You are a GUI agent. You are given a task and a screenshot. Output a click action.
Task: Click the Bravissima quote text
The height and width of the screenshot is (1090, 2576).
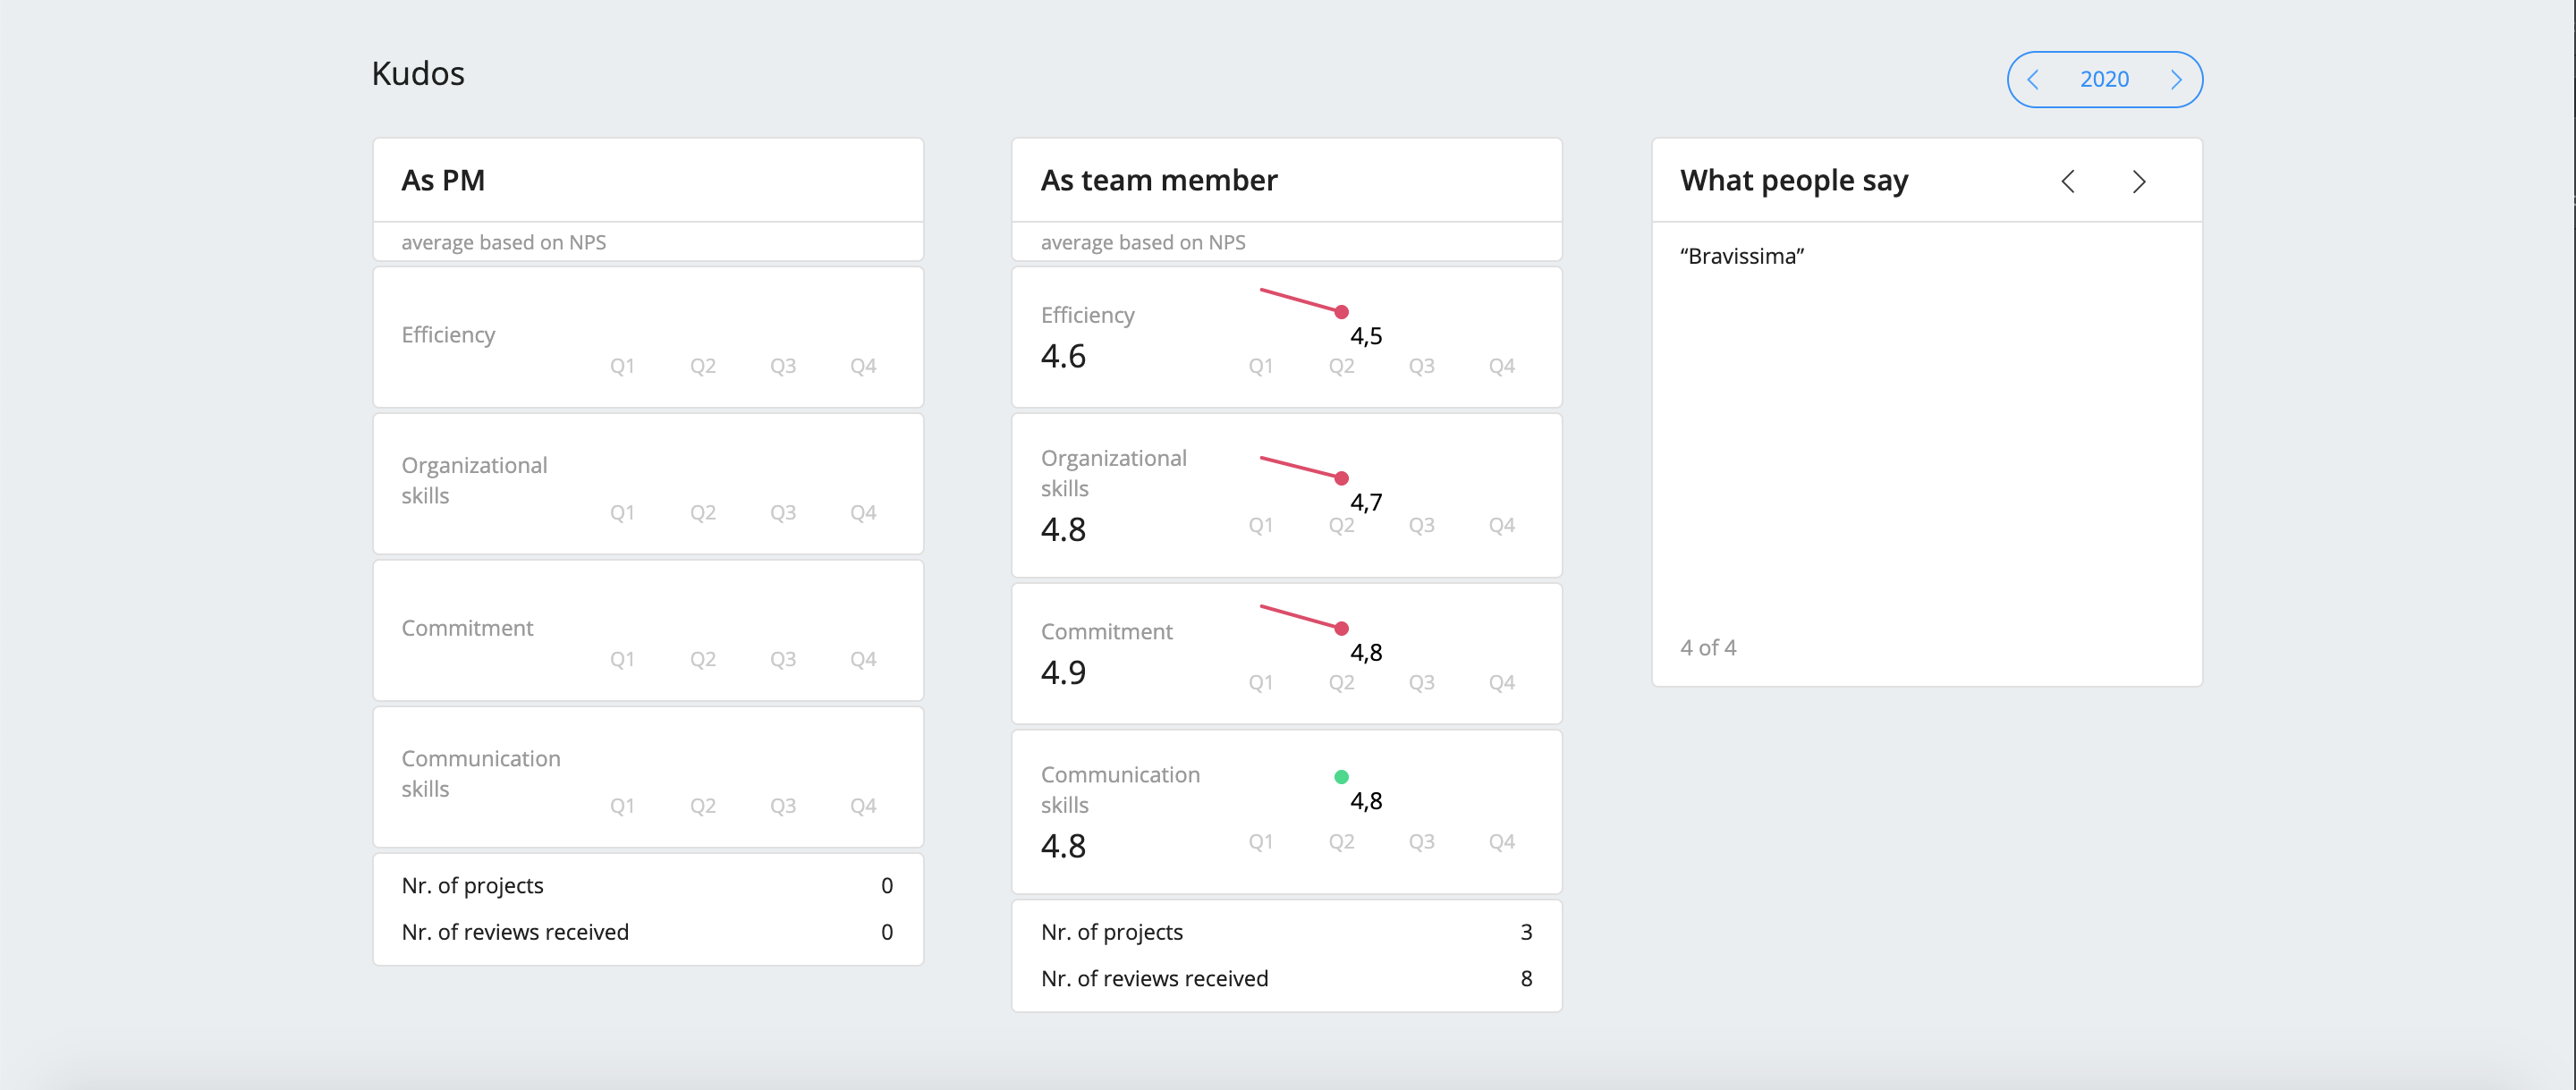pyautogui.click(x=1742, y=256)
